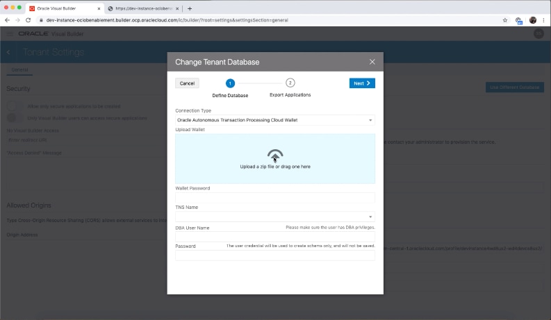Open the user avatar in header
The width and height of the screenshot is (551, 320).
[x=538, y=34]
